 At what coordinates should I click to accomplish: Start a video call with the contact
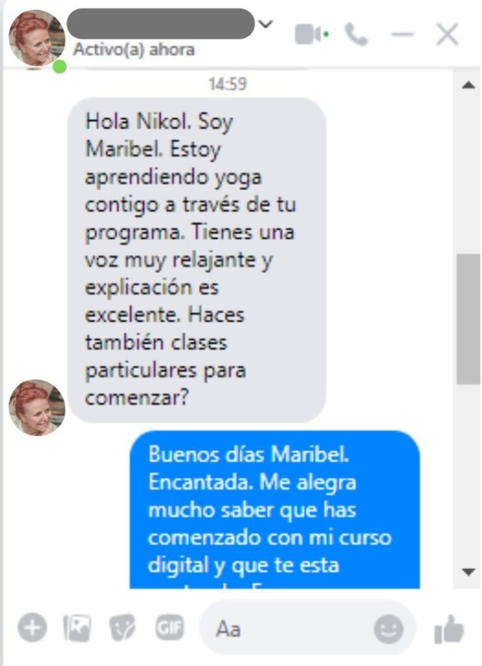point(311,34)
